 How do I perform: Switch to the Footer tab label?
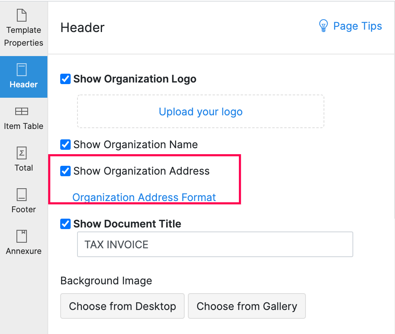pyautogui.click(x=24, y=209)
